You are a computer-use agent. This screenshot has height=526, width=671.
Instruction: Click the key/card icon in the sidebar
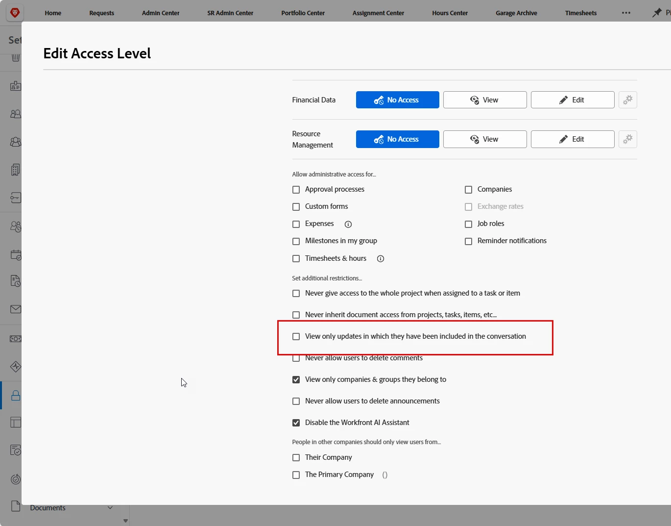pos(16,198)
